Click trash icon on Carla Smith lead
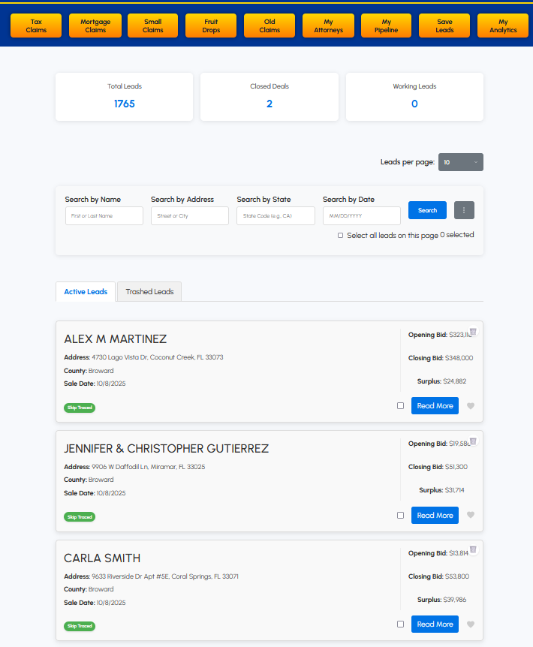This screenshot has height=647, width=533. (x=473, y=550)
